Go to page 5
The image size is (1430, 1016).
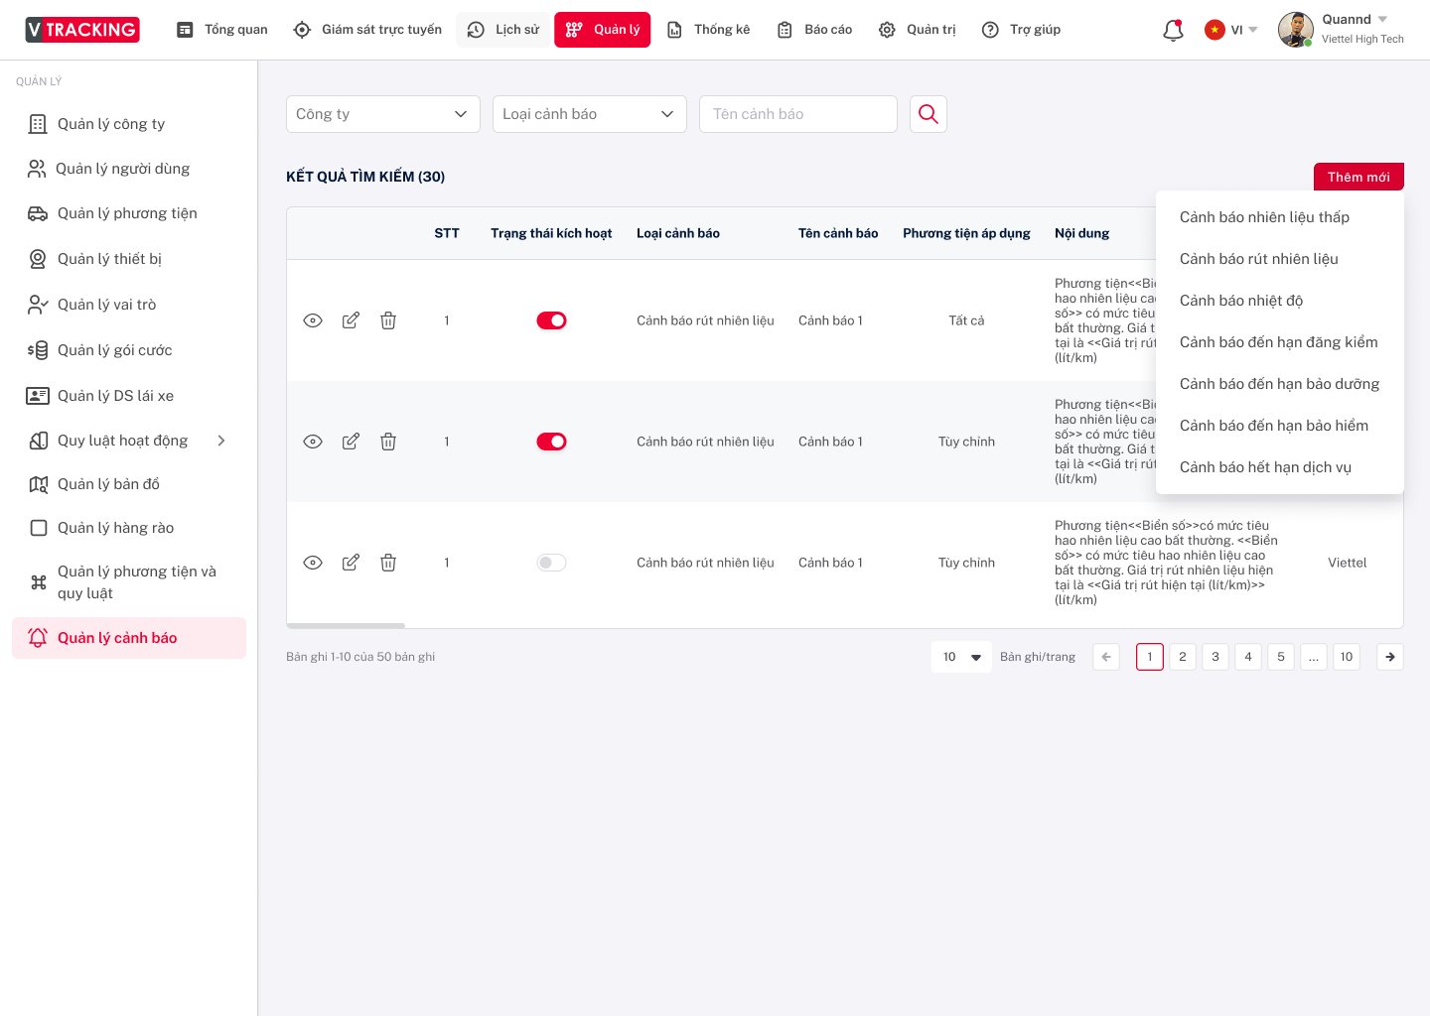1281,657
